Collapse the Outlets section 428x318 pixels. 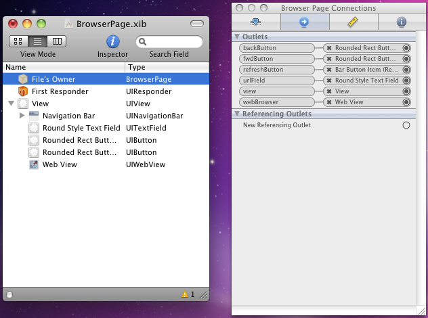237,37
